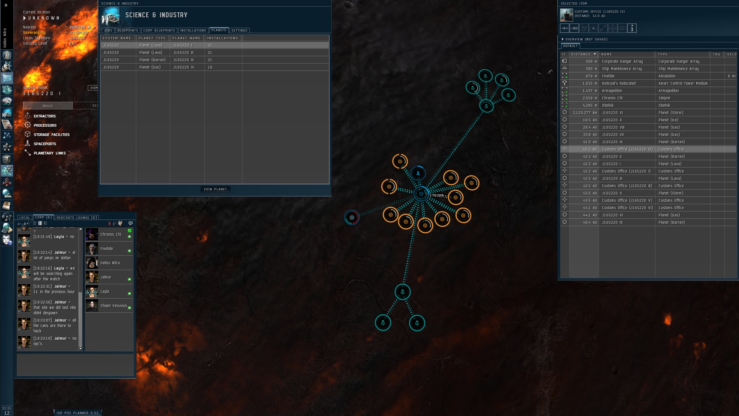739x416 pixels.
Task: Click Approach icon in Selected Item panel
Action: tap(565, 28)
